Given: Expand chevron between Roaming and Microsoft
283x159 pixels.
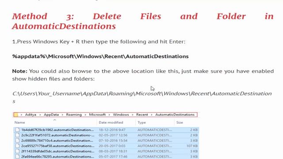Looking at the screenshot, I should point(85,115).
